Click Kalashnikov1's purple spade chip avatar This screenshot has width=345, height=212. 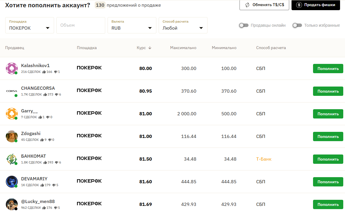(x=12, y=68)
